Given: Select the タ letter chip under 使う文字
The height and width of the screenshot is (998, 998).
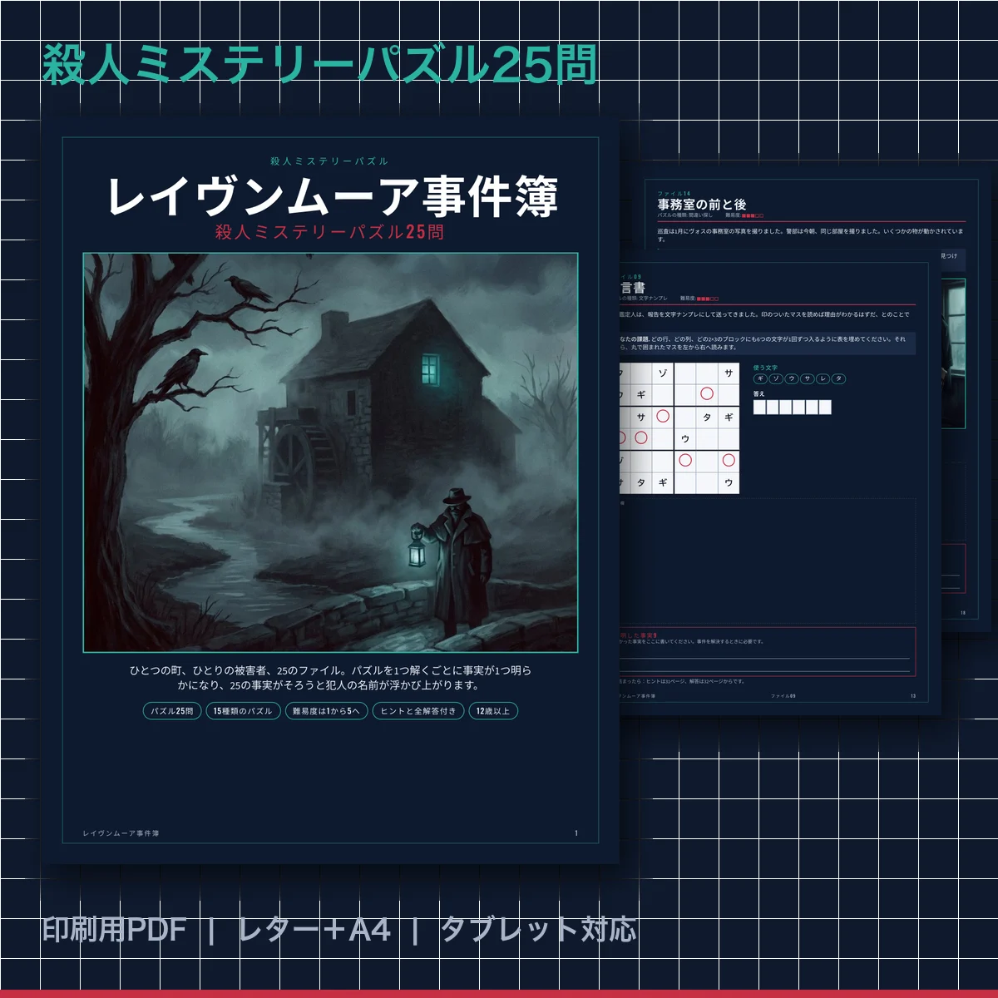Looking at the screenshot, I should [839, 378].
